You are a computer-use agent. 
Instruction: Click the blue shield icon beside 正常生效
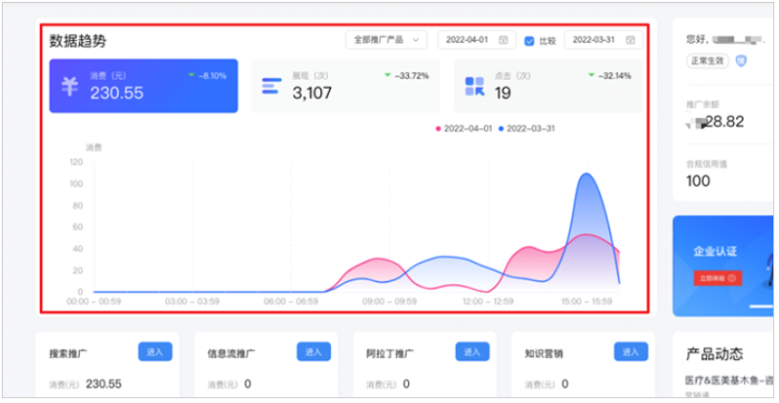click(741, 61)
